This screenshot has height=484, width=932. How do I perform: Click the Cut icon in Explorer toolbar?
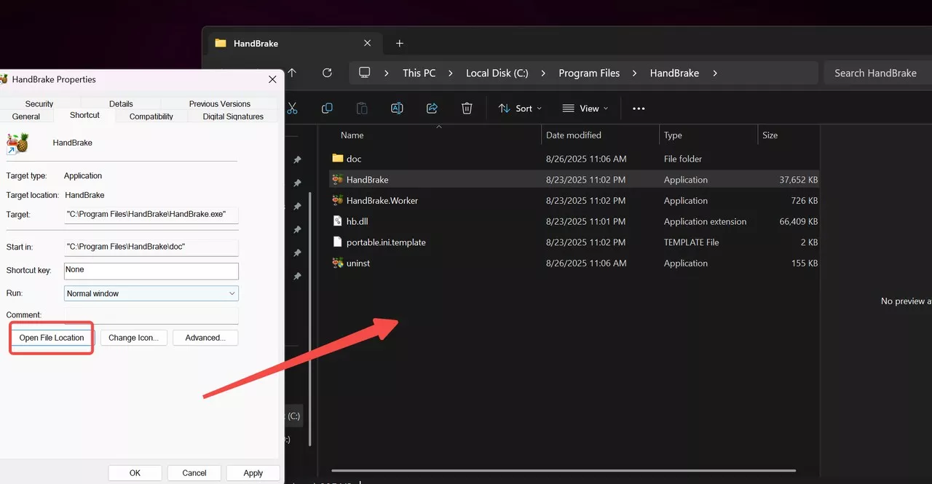pos(292,108)
